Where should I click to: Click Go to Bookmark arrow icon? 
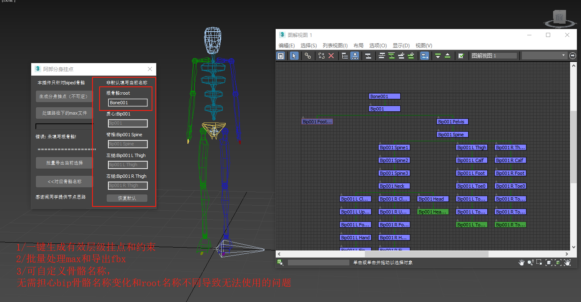573,56
